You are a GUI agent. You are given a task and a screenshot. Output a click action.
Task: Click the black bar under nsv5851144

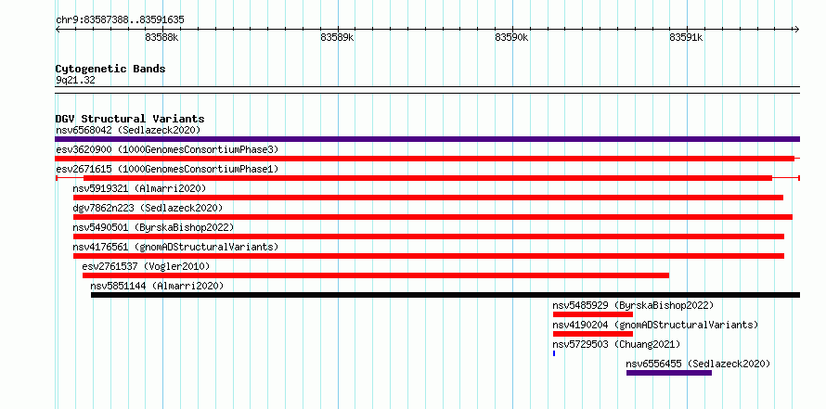[x=445, y=295]
